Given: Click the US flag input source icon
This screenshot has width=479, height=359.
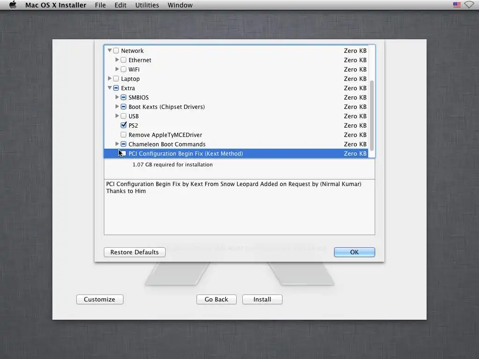Looking at the screenshot, I should (457, 5).
